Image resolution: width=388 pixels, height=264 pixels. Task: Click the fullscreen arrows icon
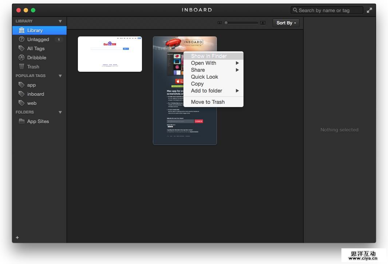[x=369, y=10]
